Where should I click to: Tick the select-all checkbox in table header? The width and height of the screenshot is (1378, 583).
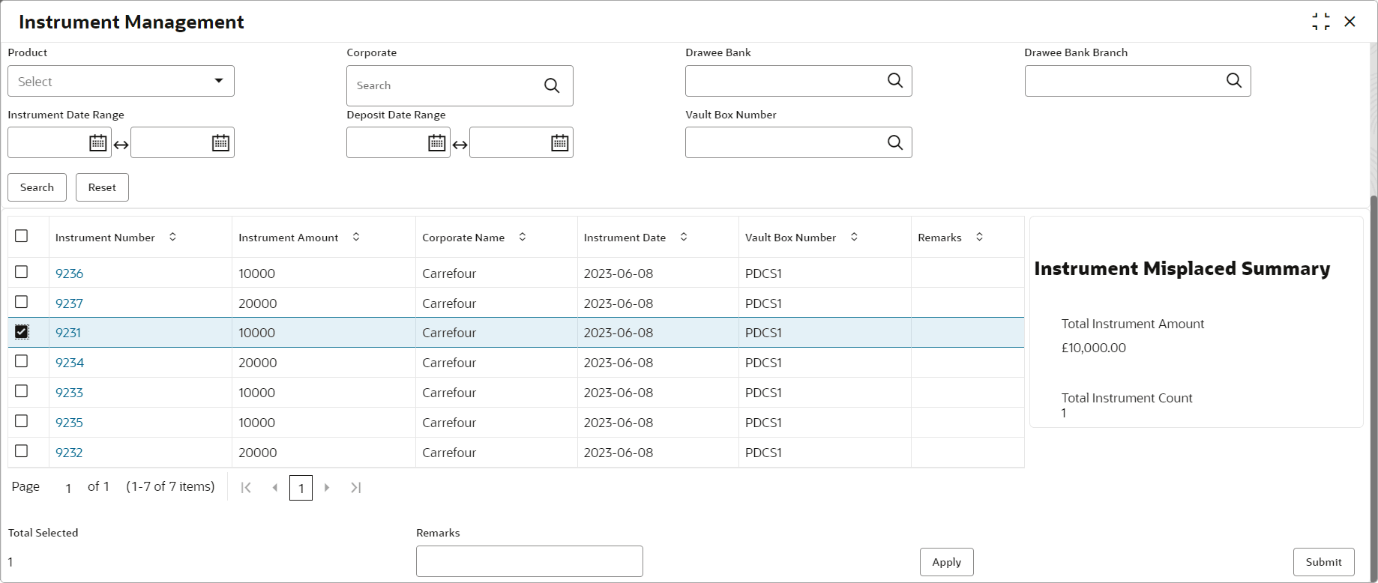[x=22, y=236]
